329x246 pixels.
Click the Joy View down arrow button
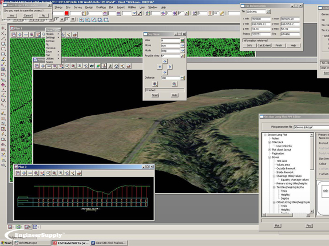(x=165, y=72)
